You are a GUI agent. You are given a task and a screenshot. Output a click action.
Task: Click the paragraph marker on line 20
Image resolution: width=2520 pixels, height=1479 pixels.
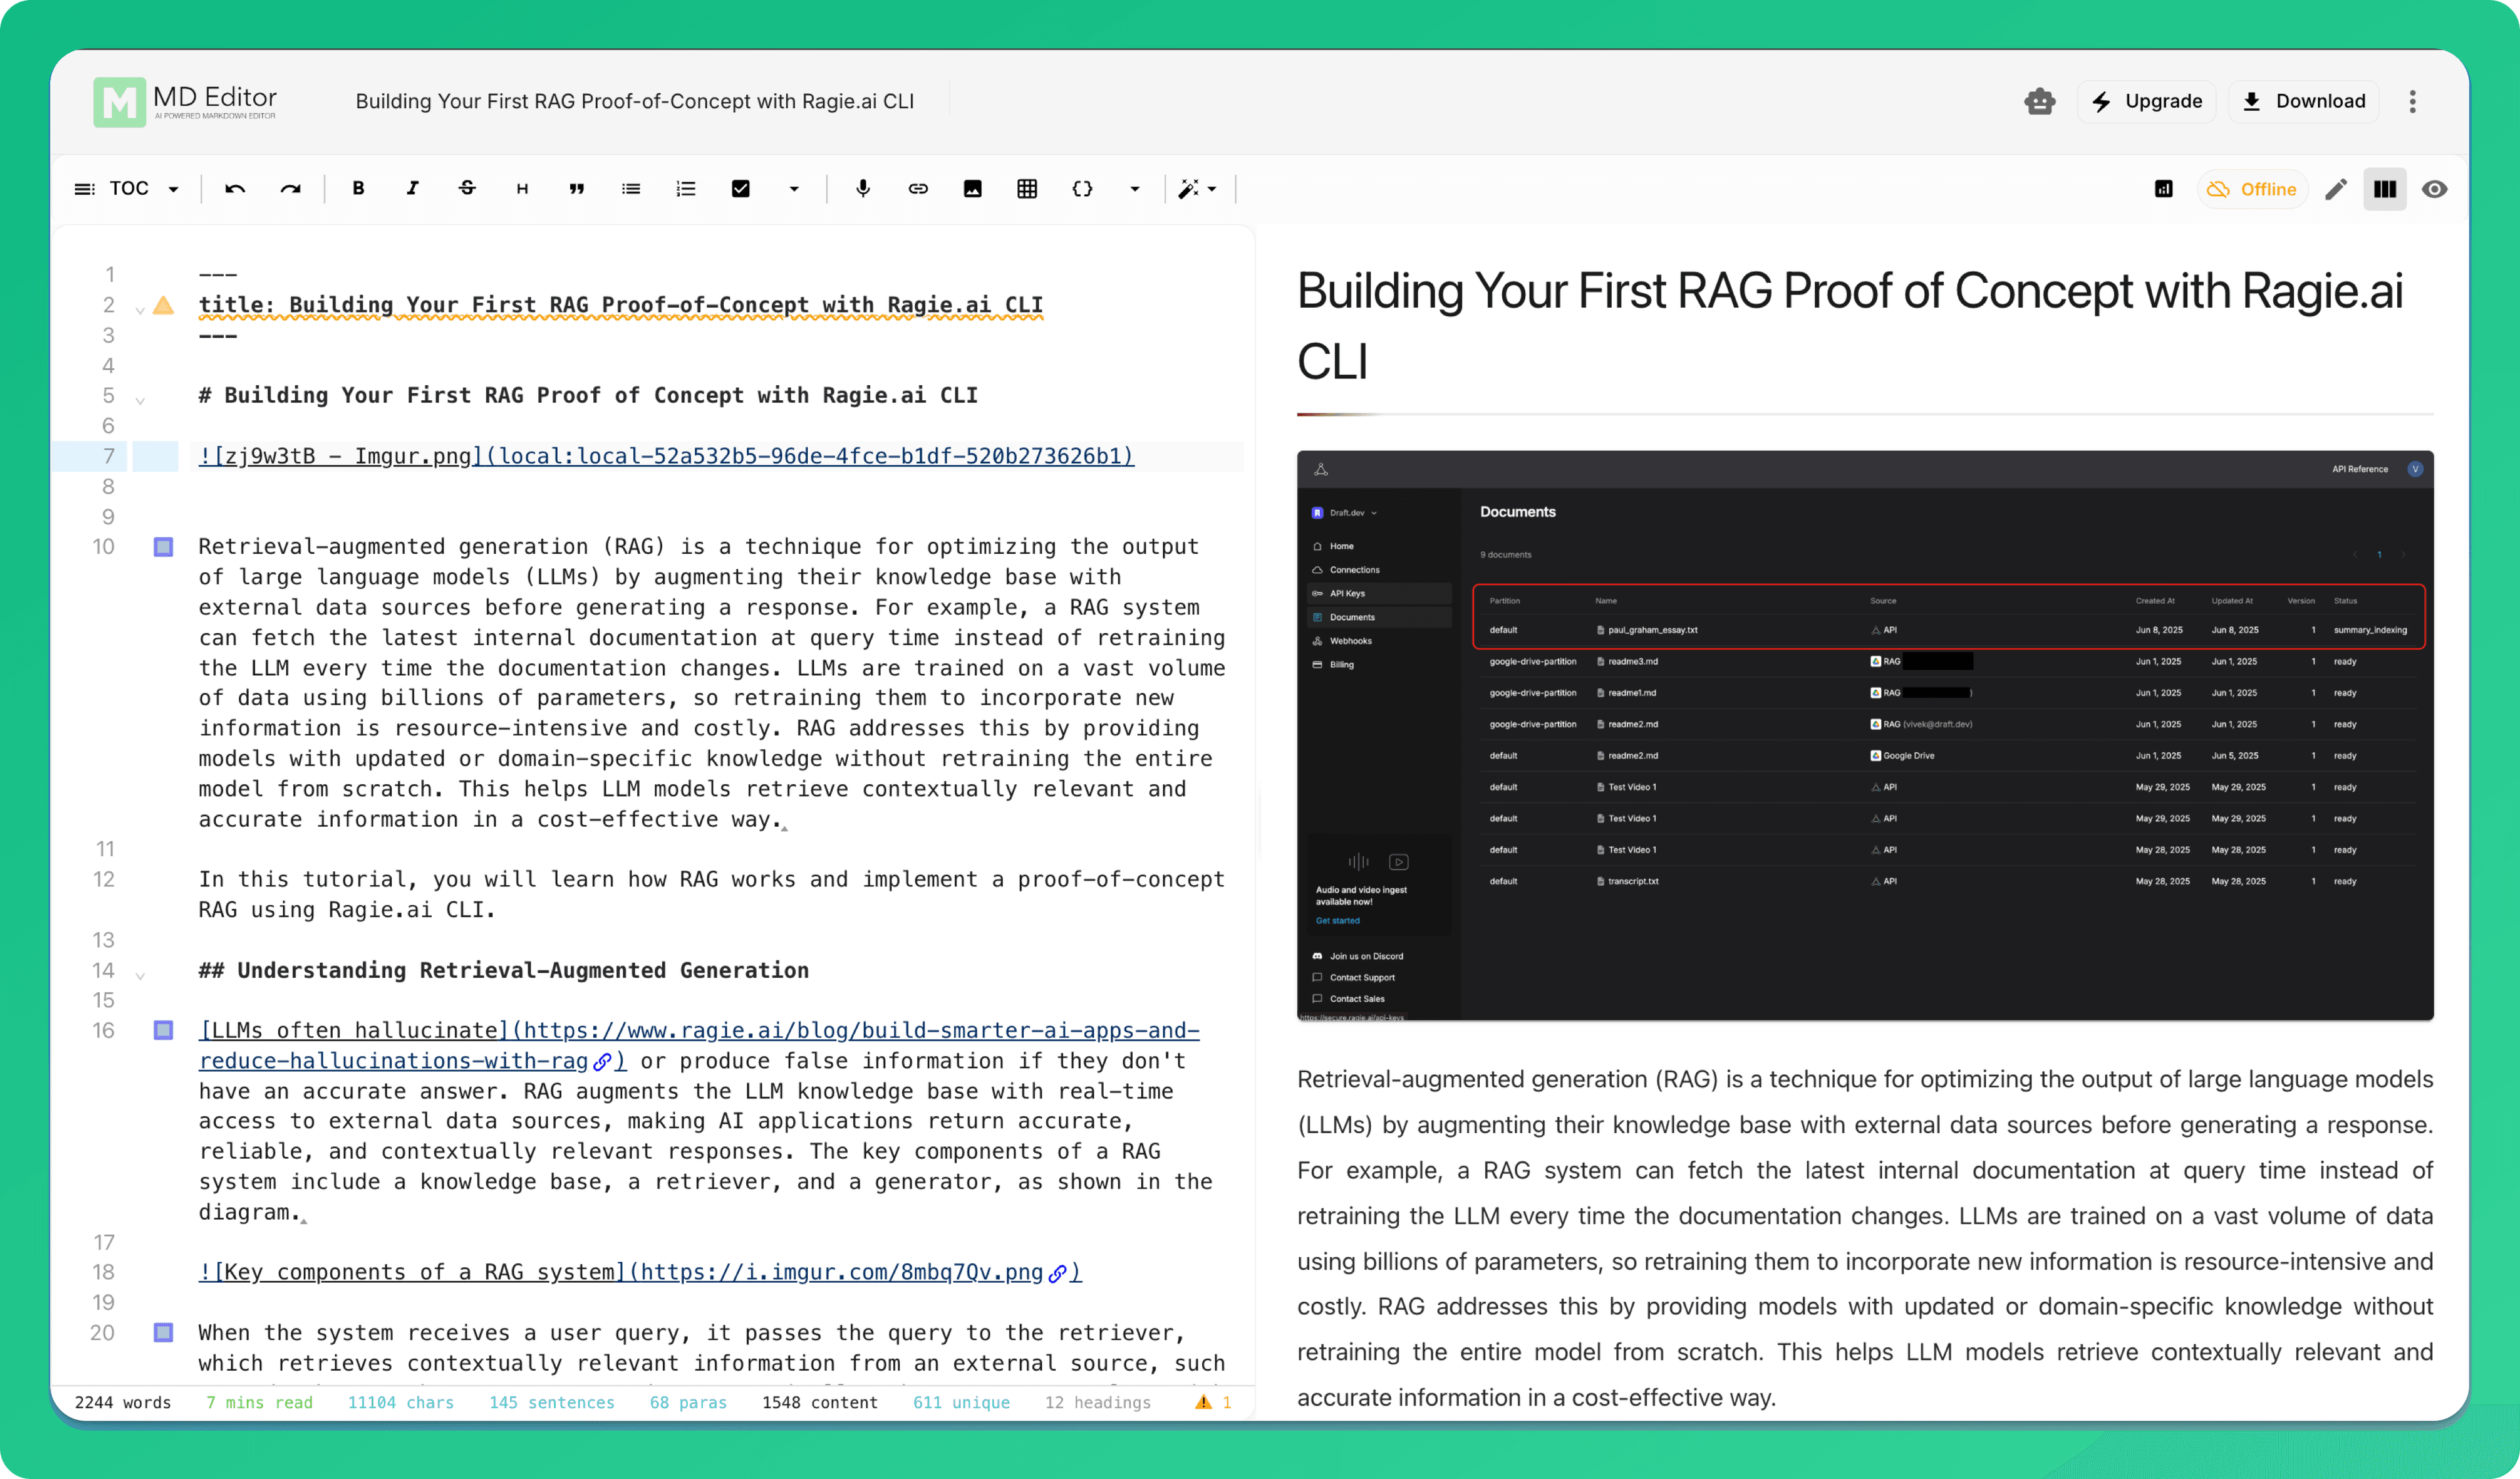pos(163,1332)
